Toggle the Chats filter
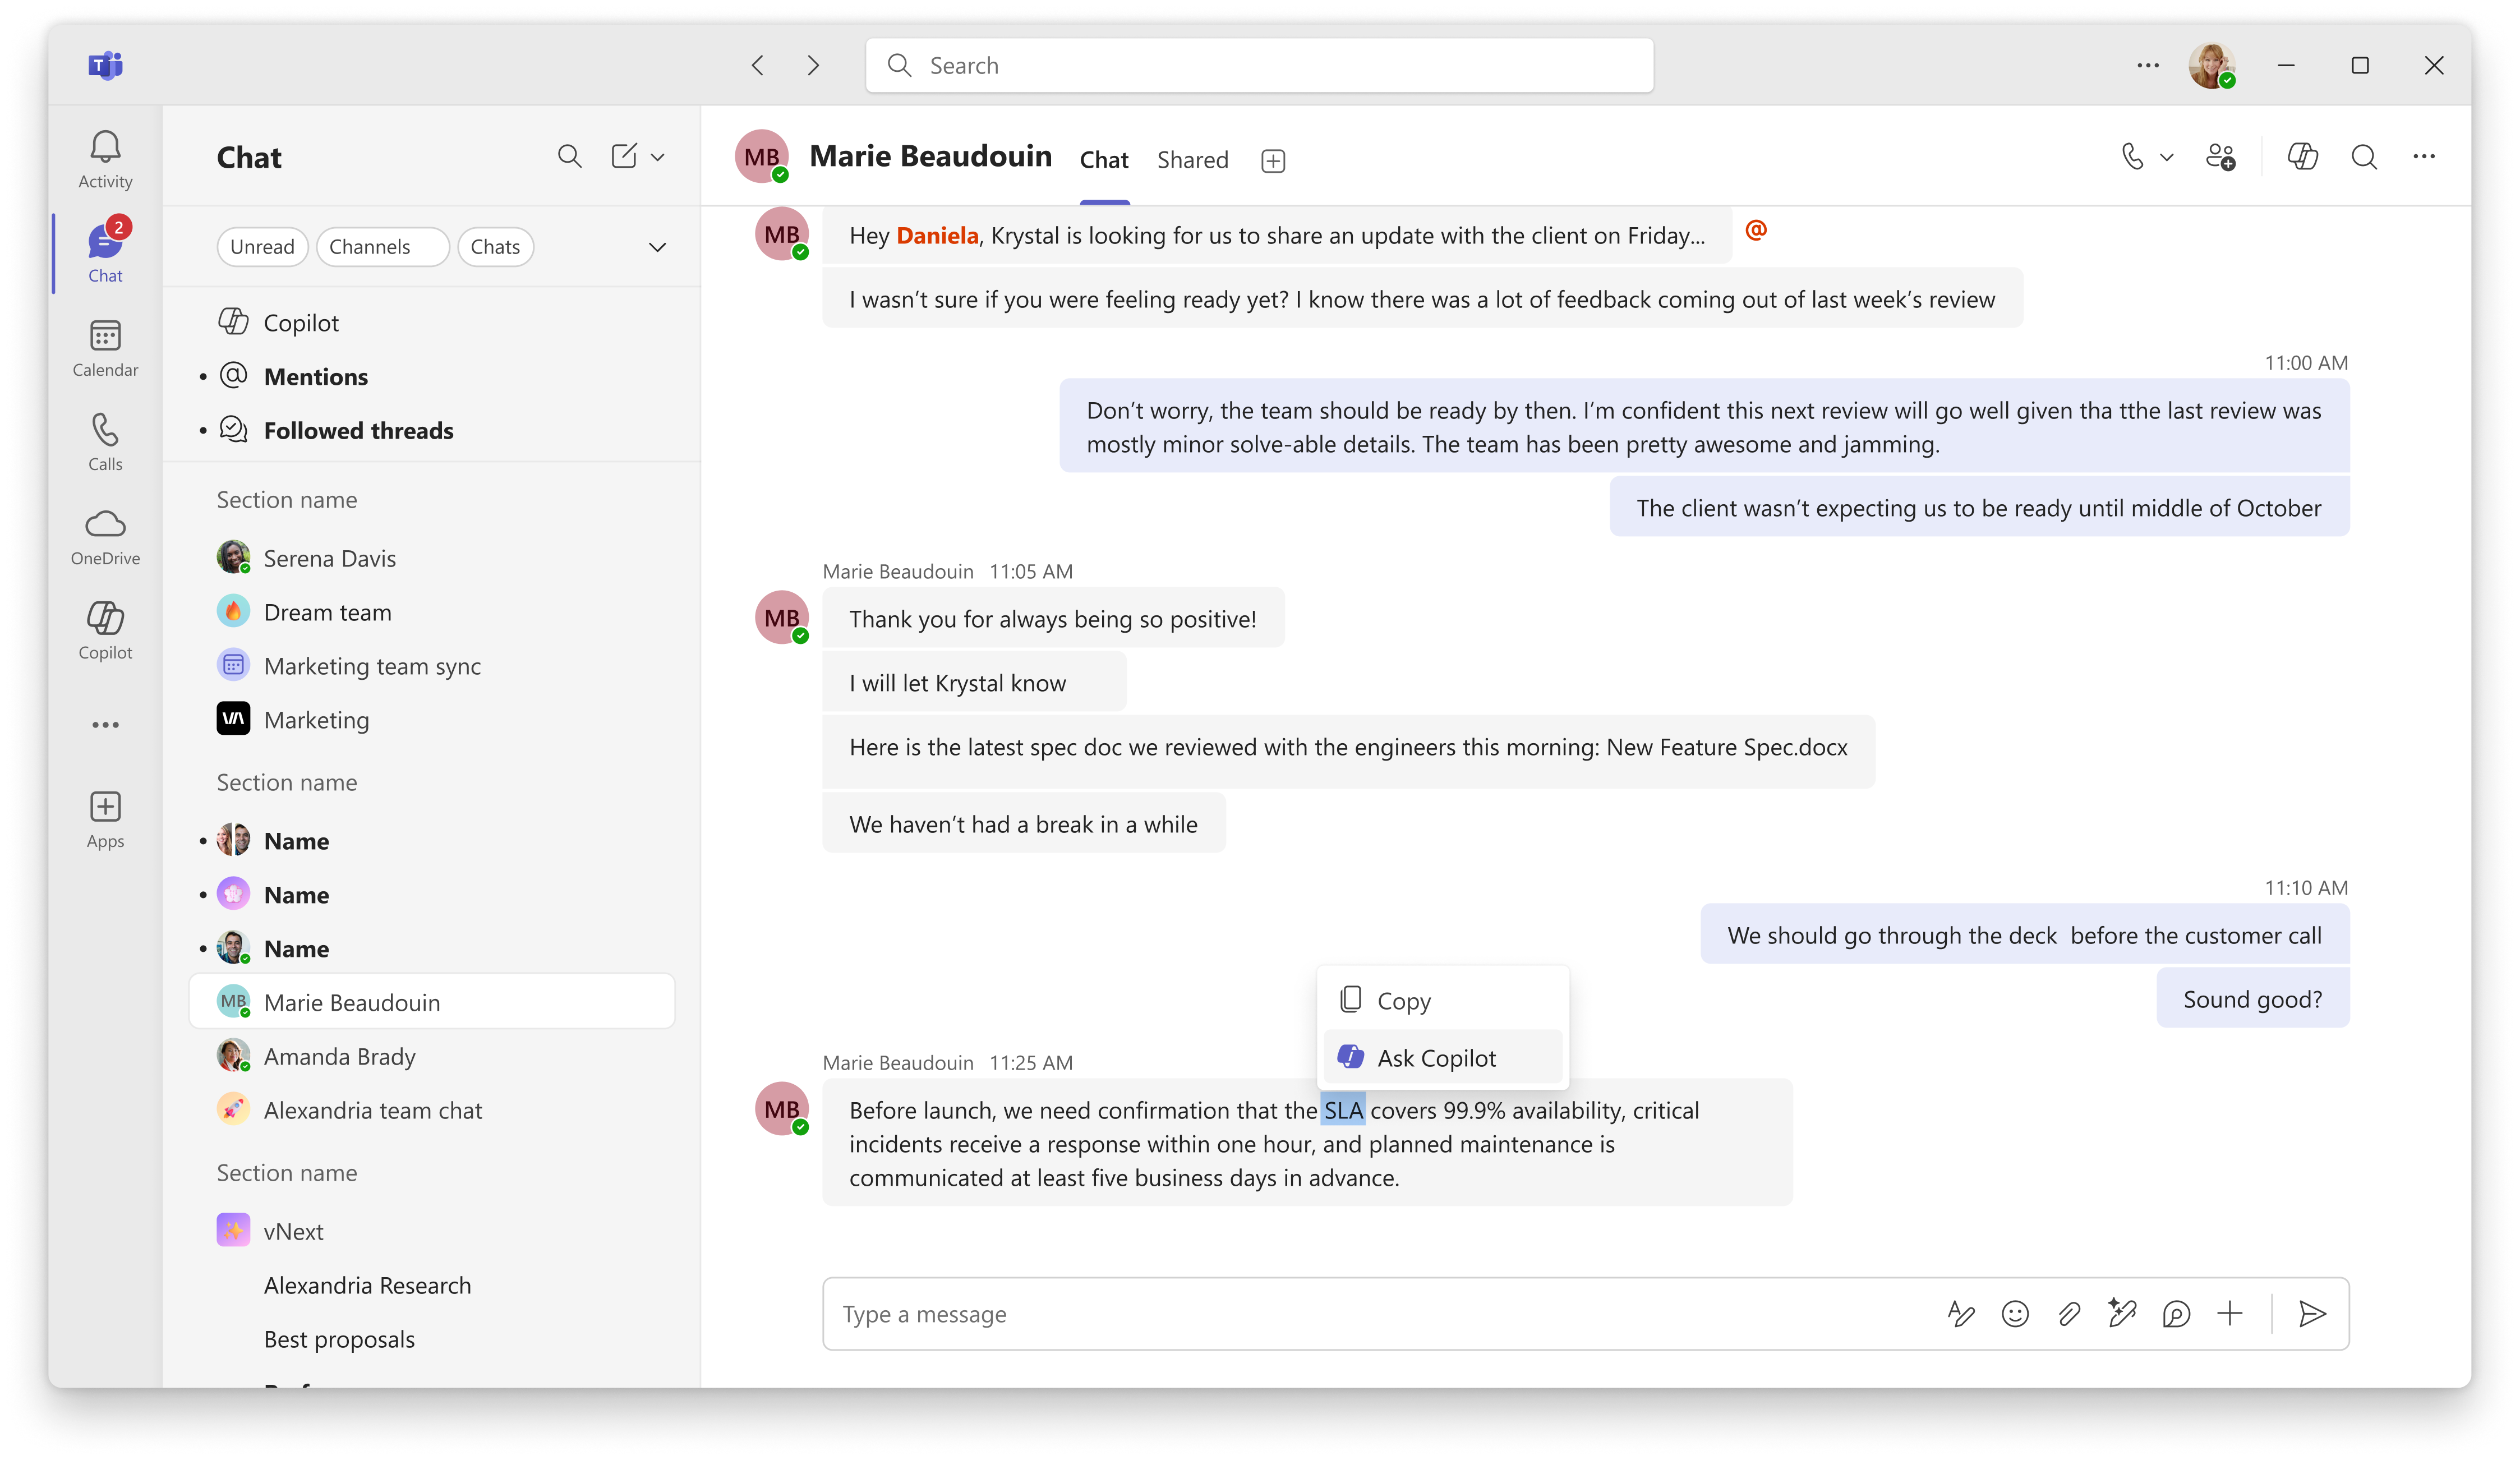 click(495, 247)
